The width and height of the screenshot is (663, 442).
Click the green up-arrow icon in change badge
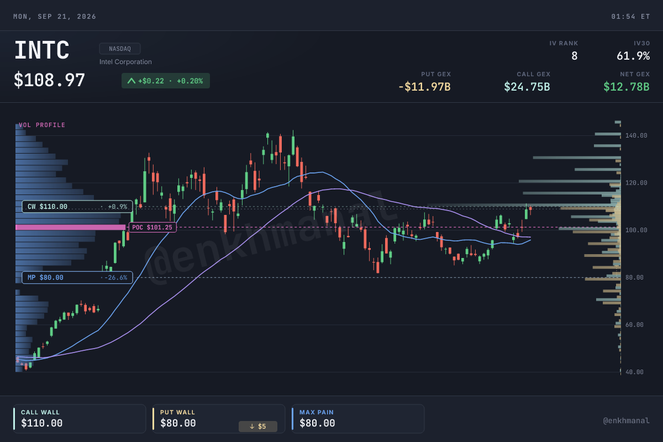(131, 81)
